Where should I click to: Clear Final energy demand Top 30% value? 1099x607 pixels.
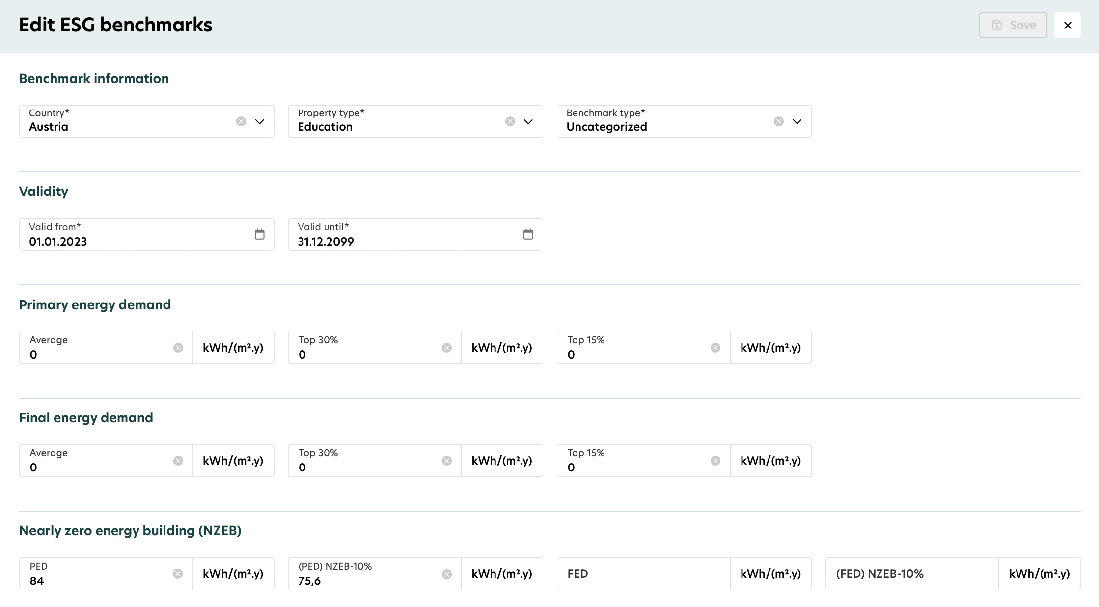click(446, 461)
